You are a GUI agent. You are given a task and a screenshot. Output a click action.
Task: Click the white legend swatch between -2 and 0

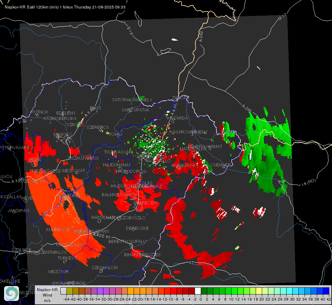tap(198, 291)
